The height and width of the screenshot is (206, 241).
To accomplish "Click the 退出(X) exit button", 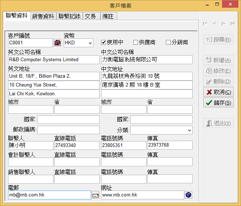I will click(218, 123).
